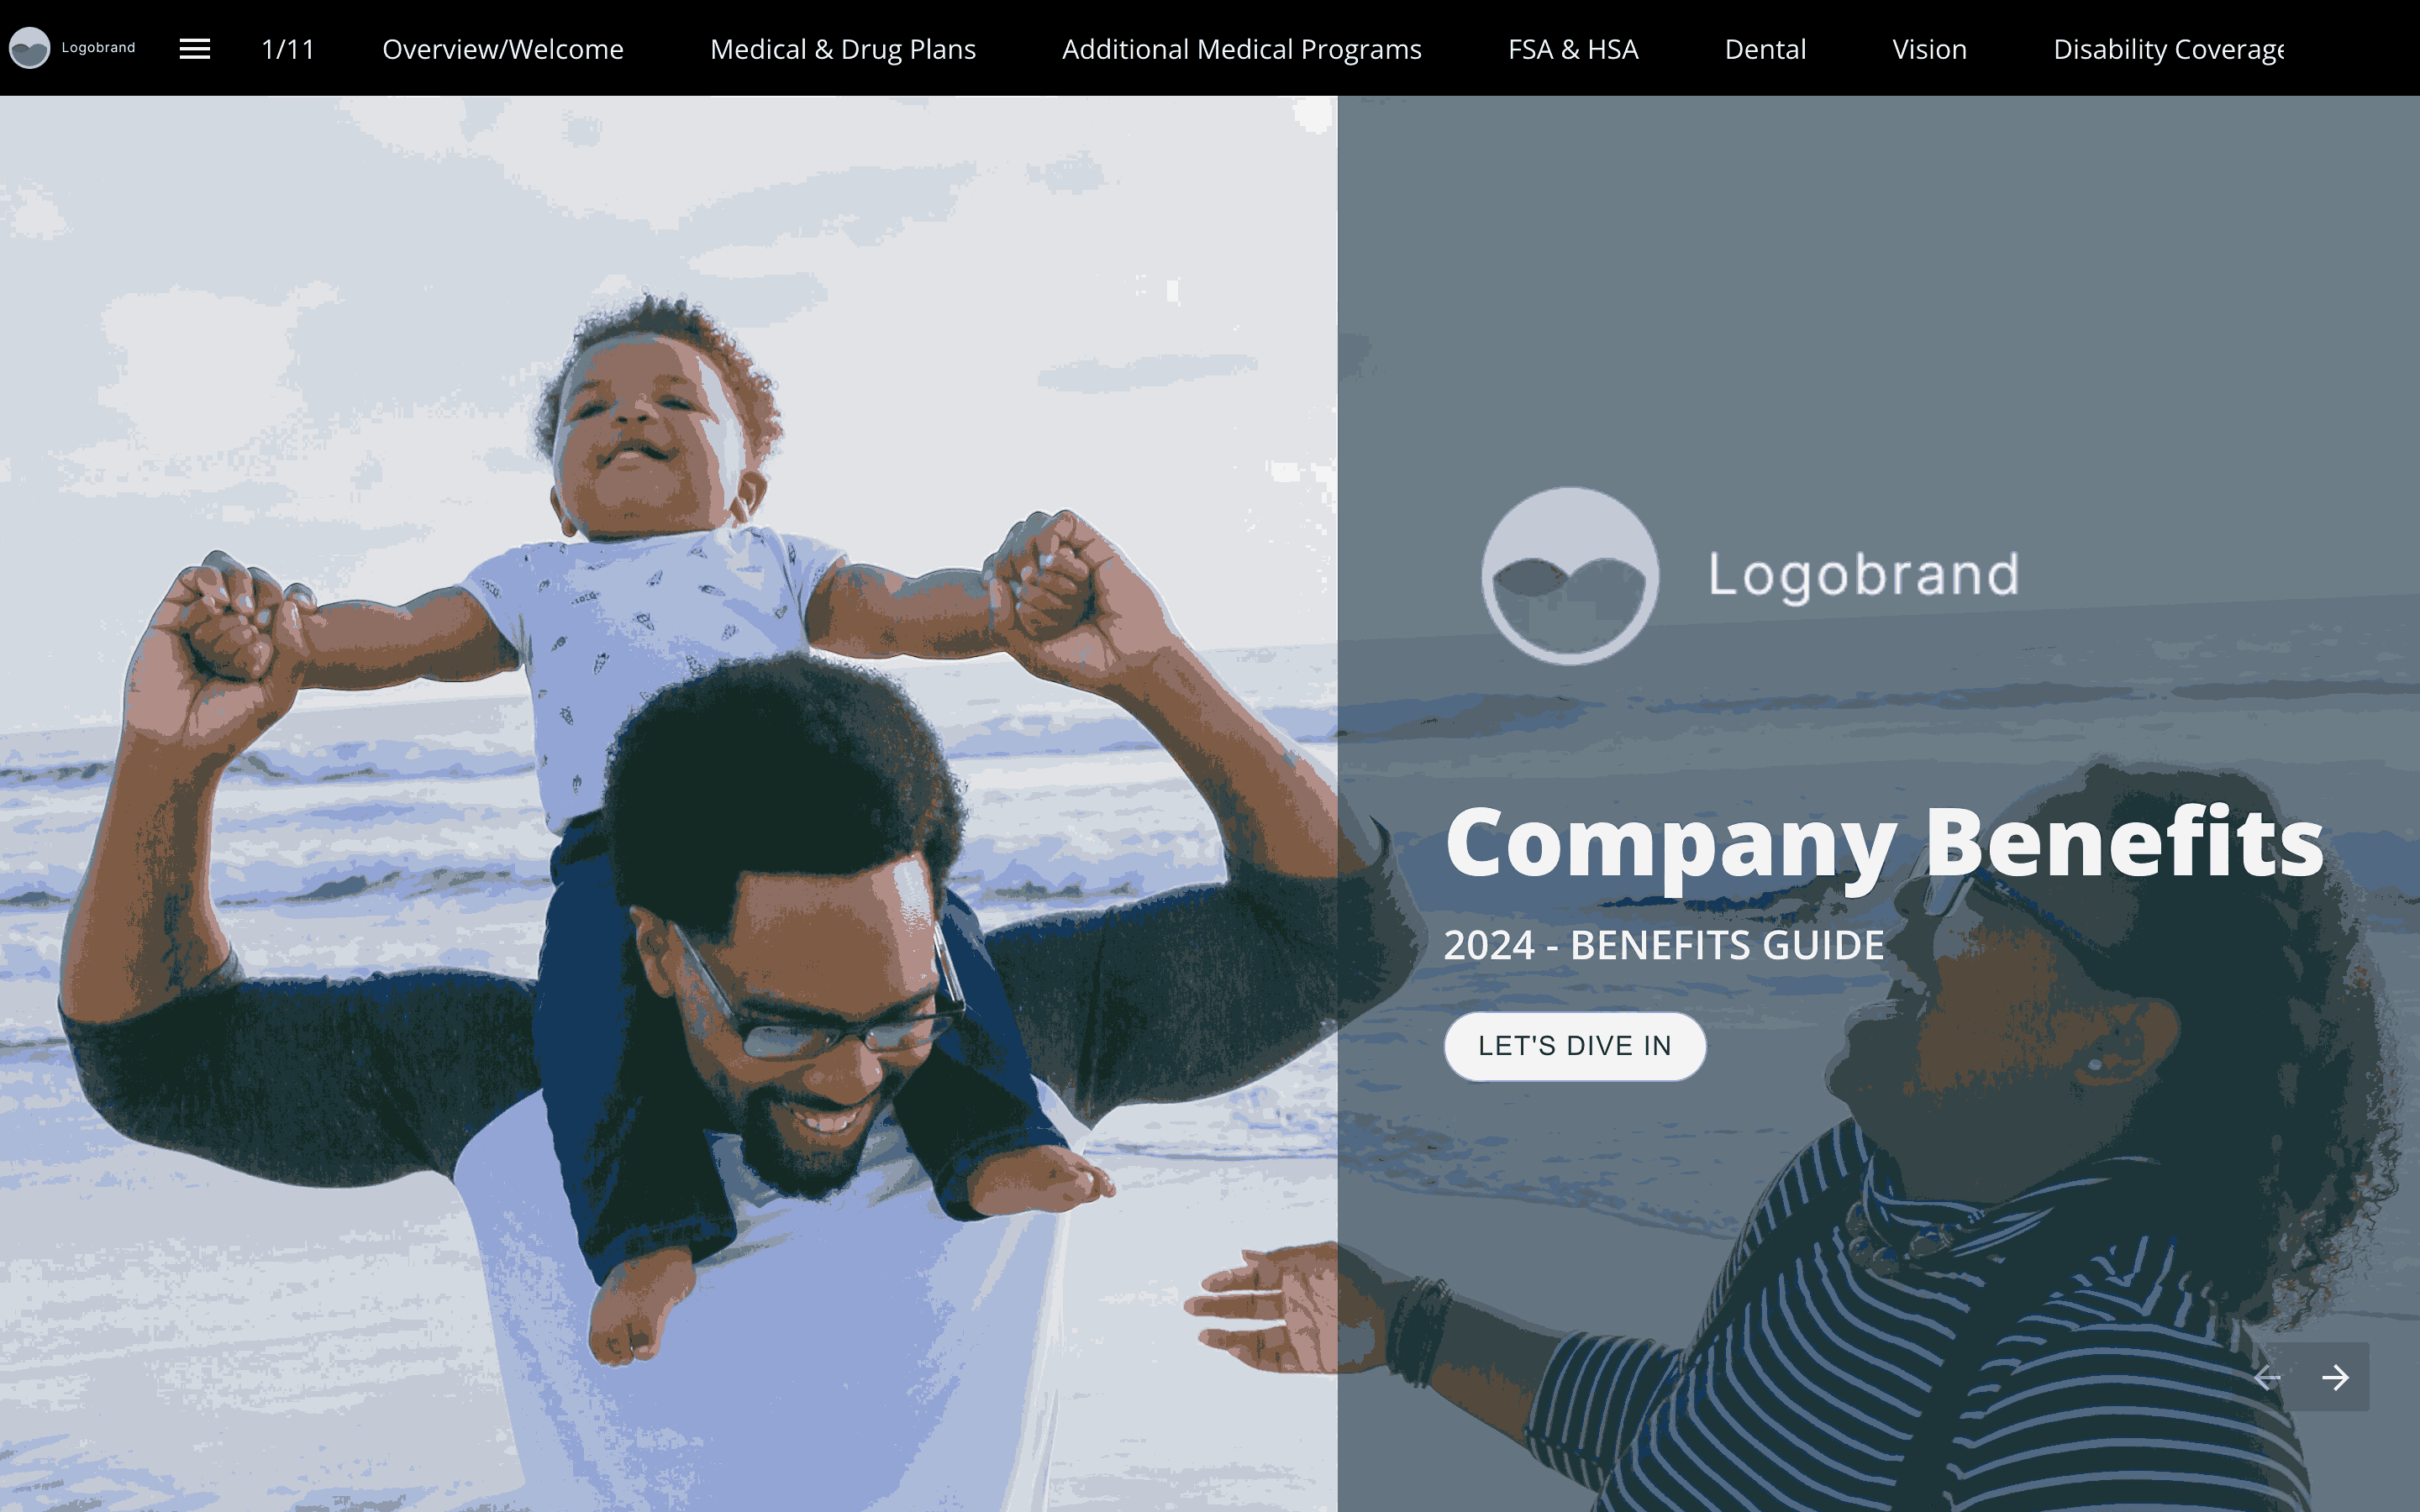The height and width of the screenshot is (1512, 2420).
Task: Switch to Medical & Drug Plans
Action: click(842, 49)
